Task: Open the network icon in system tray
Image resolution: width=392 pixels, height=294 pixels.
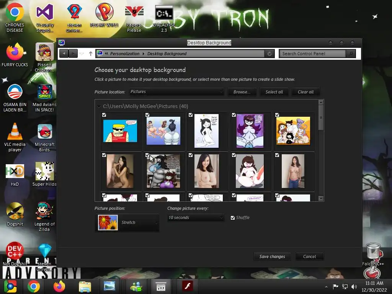Action: tap(345, 286)
